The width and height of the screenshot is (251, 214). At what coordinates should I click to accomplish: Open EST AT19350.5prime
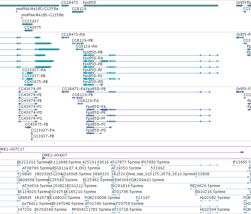pyautogui.click(x=126, y=168)
